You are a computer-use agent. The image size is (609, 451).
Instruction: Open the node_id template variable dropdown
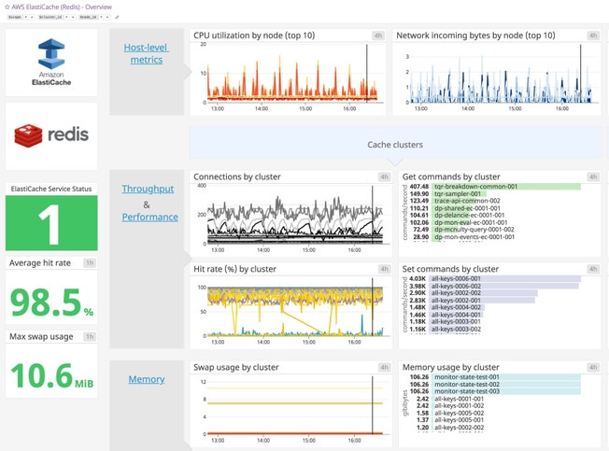click(94, 17)
